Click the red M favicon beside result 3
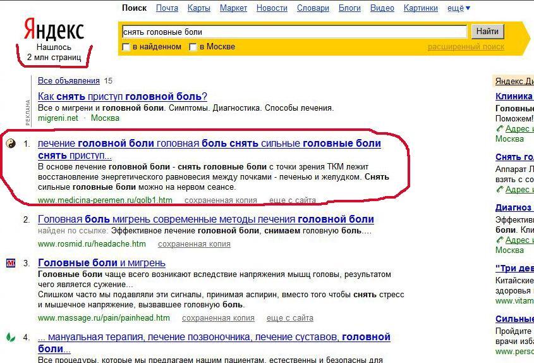This screenshot has height=363, width=534. coord(11,263)
